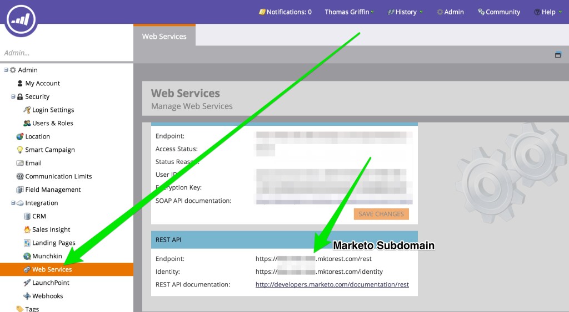Image resolution: width=569 pixels, height=312 pixels.
Task: Click the My Account person icon
Action: coord(20,83)
